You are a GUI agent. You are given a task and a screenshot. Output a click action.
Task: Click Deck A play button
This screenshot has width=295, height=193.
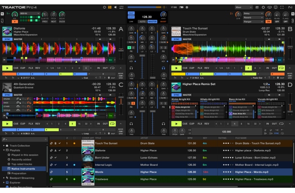click(7, 68)
